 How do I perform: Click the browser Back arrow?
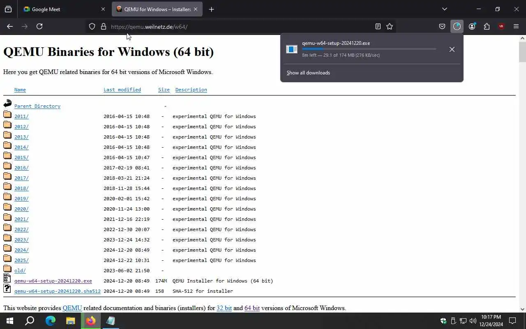10,26
